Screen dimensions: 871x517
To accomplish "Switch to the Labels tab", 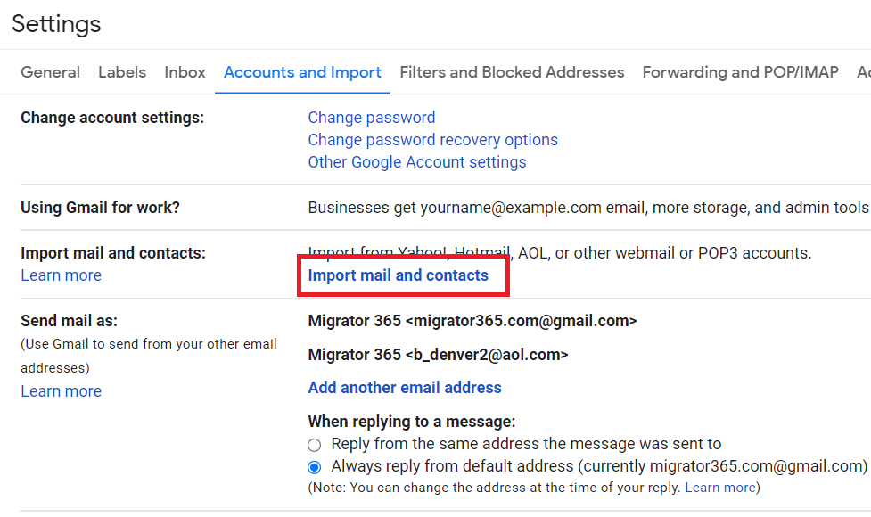I will tap(122, 72).
